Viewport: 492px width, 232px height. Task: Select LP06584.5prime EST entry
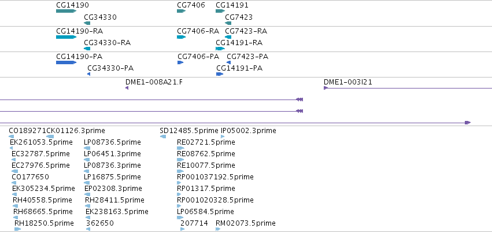click(x=205, y=212)
